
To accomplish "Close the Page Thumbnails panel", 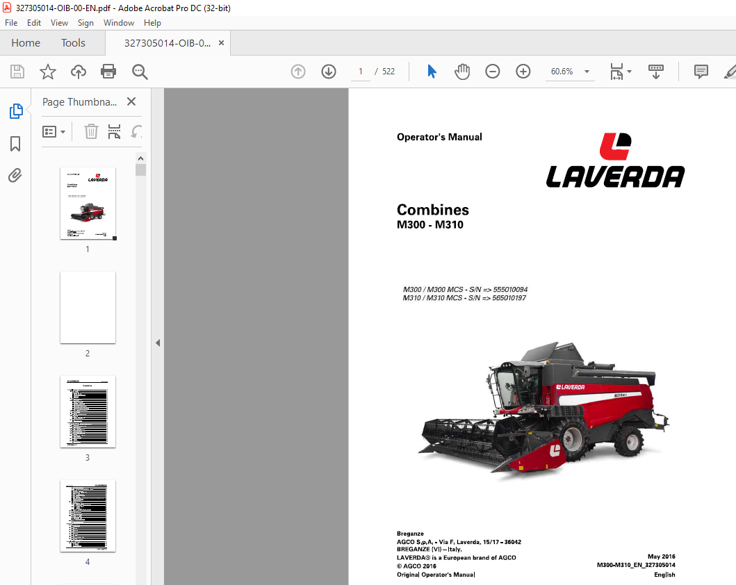I will pyautogui.click(x=131, y=102).
